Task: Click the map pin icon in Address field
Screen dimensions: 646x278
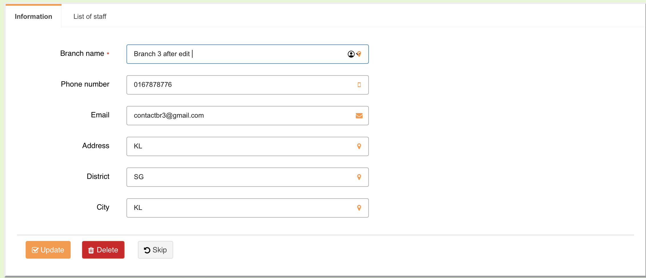Action: tap(359, 146)
